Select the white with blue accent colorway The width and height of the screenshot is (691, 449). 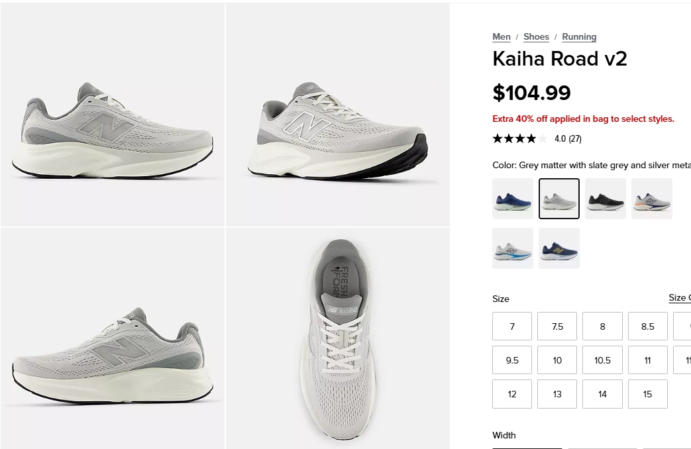click(x=513, y=248)
